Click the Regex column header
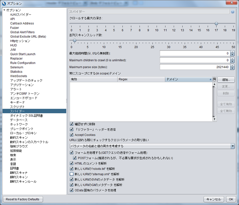This screenshot has width=239, height=205. (141, 79)
